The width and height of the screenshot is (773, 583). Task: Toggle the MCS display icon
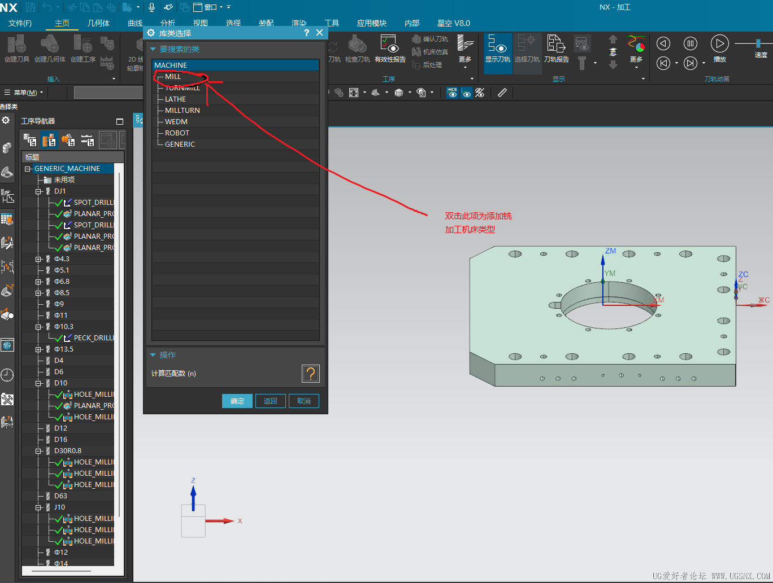point(452,93)
